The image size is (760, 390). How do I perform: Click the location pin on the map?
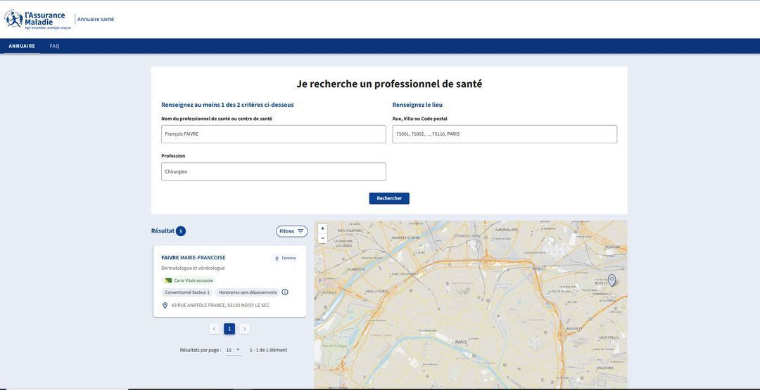pyautogui.click(x=612, y=280)
